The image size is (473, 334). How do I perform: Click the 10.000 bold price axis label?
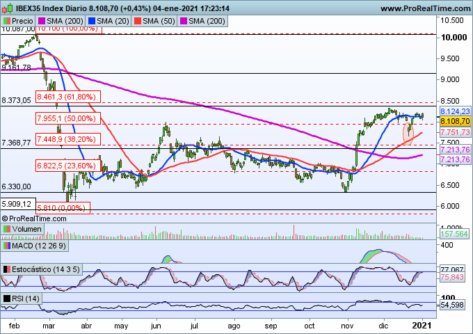(454, 38)
